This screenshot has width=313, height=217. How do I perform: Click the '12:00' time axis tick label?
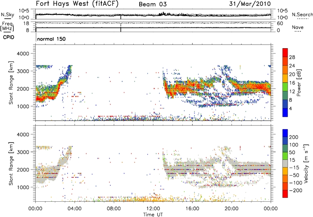153,209
